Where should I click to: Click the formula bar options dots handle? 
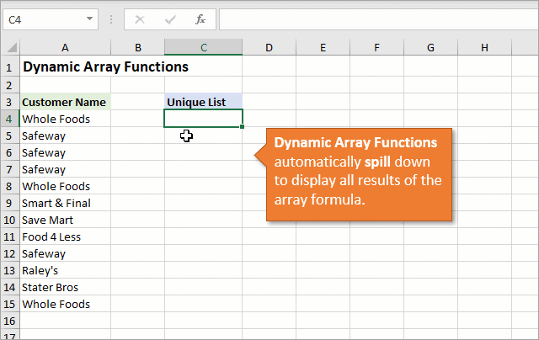(111, 19)
